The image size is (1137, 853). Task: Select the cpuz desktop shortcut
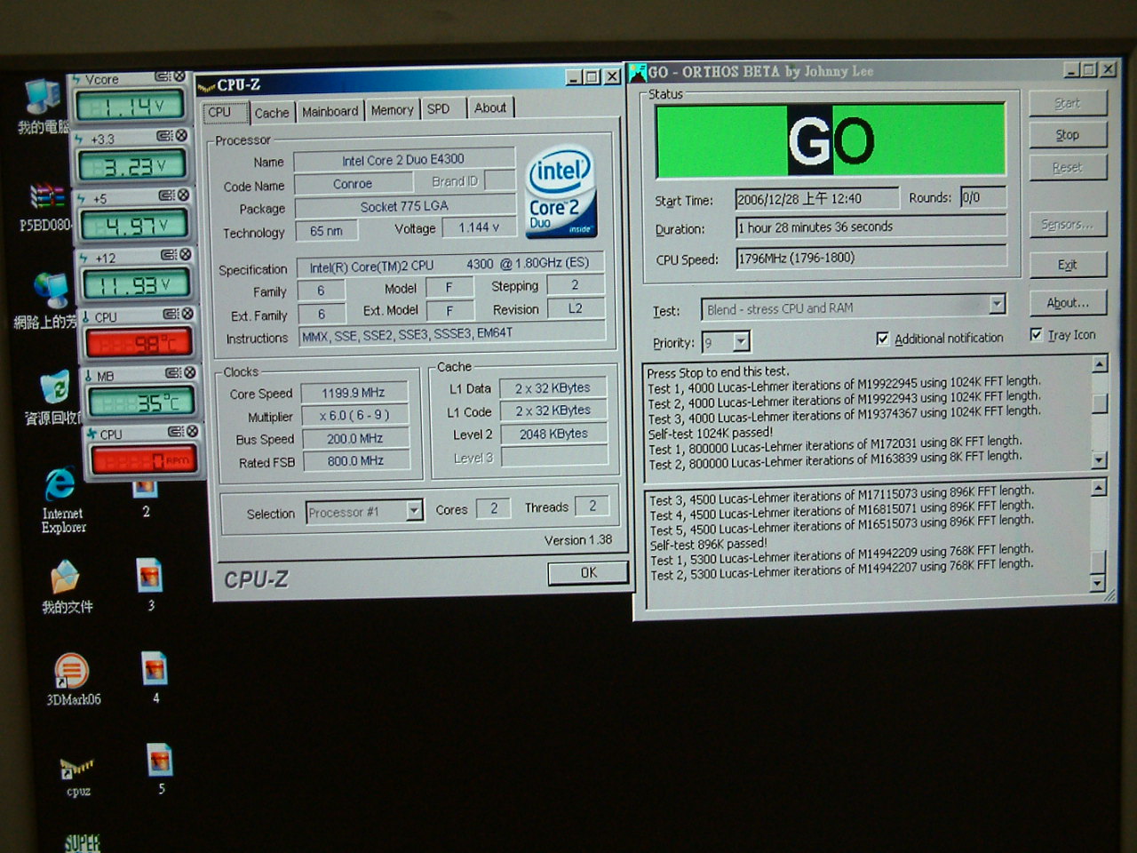pyautogui.click(x=76, y=766)
